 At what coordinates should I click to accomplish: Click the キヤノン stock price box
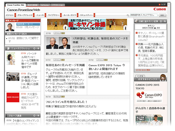click(151, 27)
